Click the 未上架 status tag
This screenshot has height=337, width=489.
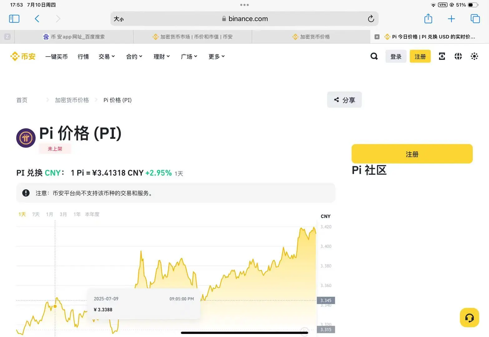[x=55, y=149]
